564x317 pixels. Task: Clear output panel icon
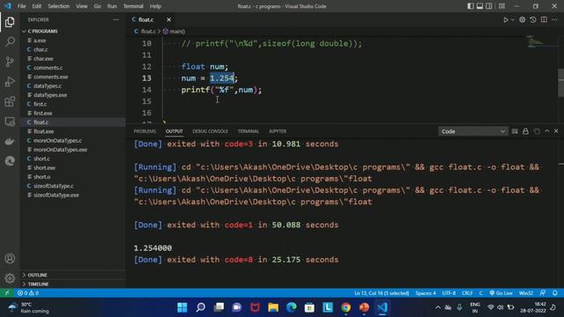(515, 131)
